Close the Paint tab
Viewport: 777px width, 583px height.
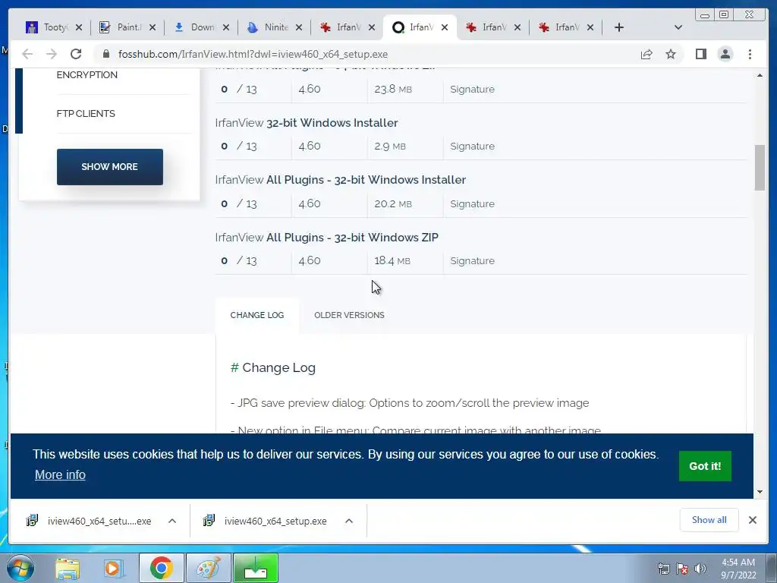[152, 27]
